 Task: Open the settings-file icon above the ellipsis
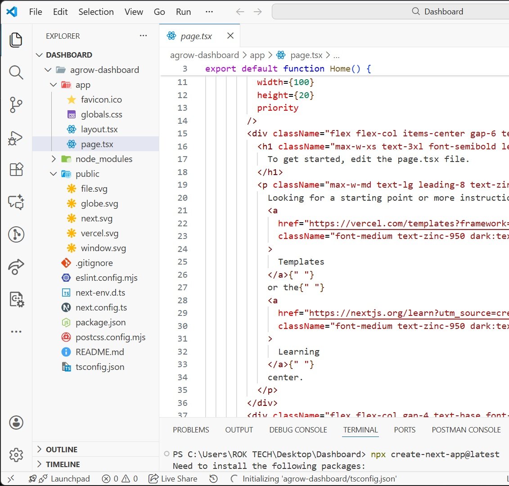pyautogui.click(x=16, y=299)
